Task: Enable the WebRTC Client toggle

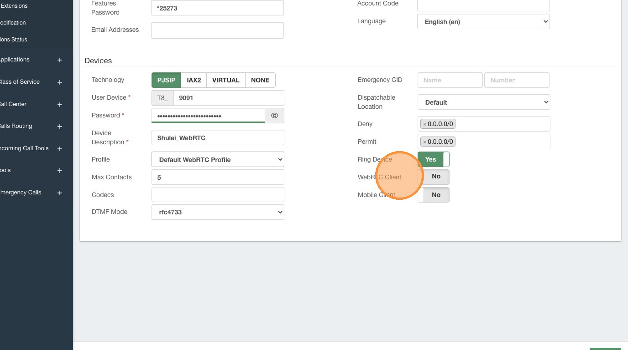Action: (433, 177)
